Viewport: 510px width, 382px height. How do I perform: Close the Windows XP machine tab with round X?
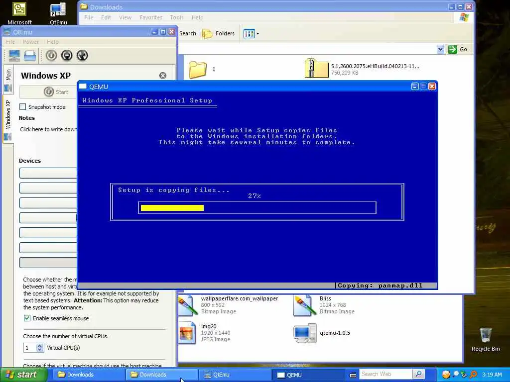tap(163, 76)
